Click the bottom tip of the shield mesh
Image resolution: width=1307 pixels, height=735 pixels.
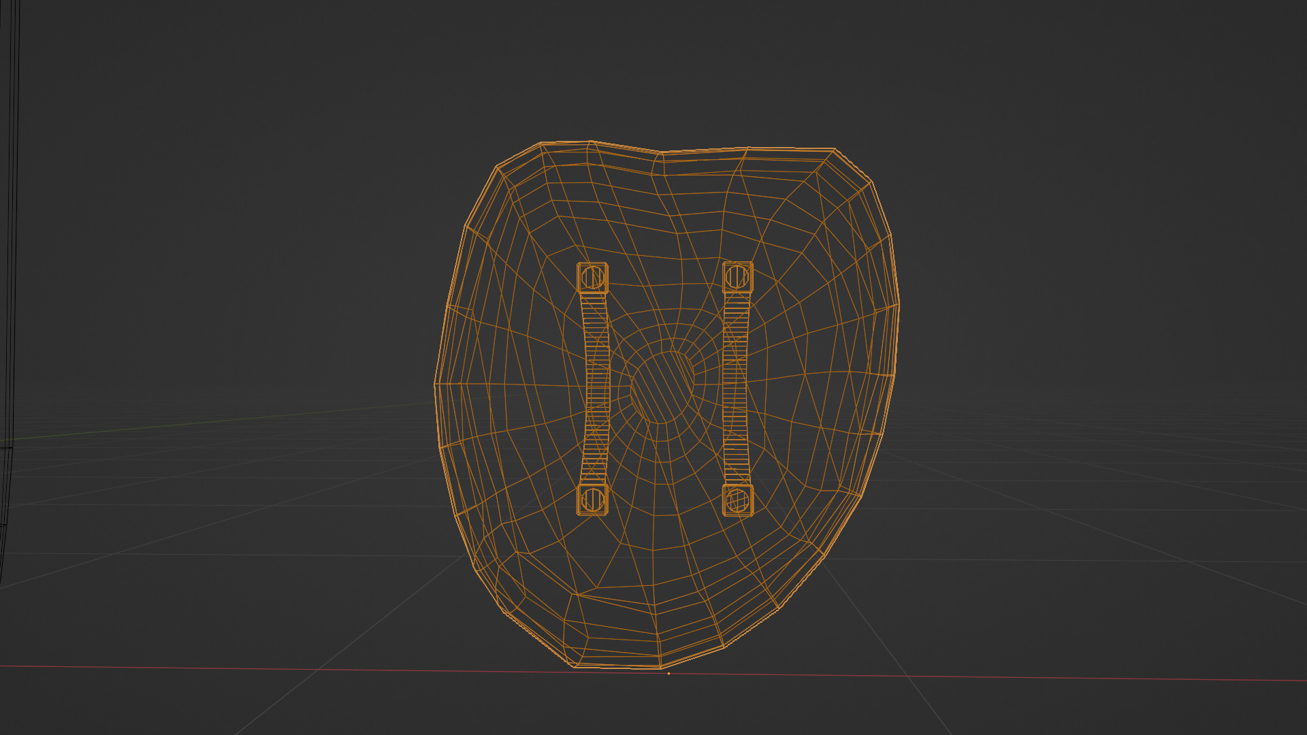659,667
